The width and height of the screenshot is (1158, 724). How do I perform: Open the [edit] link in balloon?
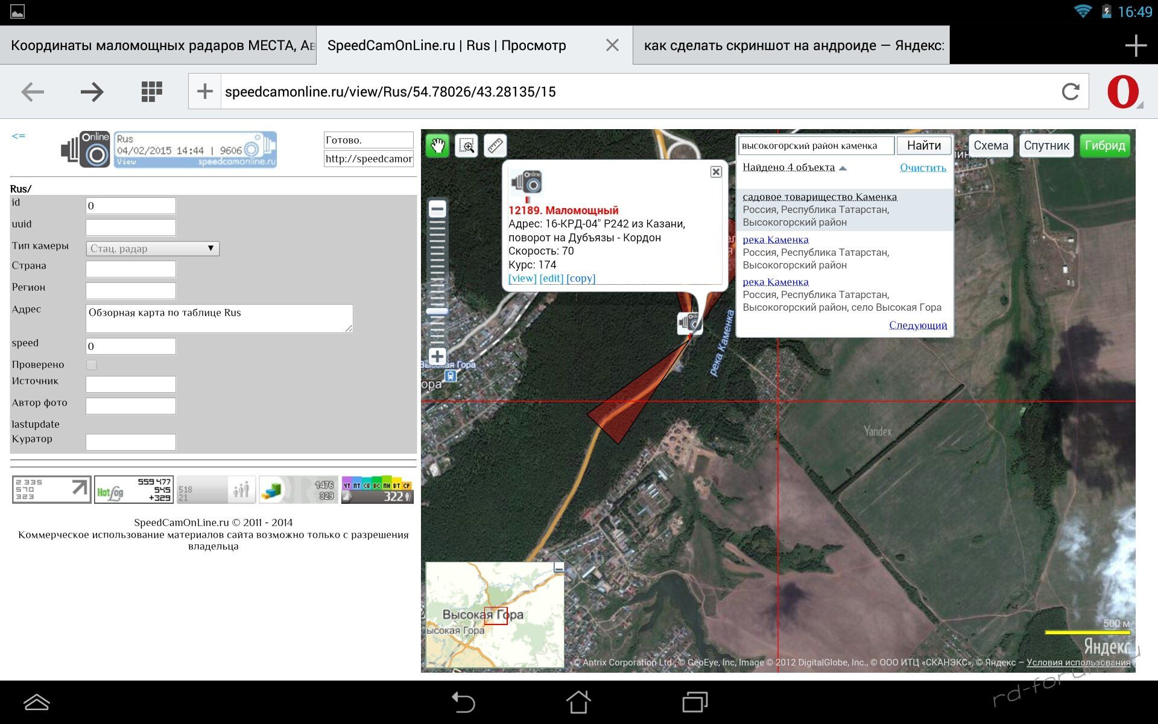point(551,278)
